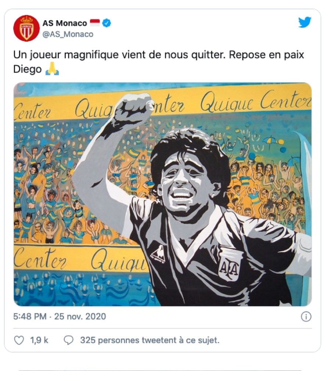Like the tweet with the heart icon
331x371 pixels.
click(19, 340)
